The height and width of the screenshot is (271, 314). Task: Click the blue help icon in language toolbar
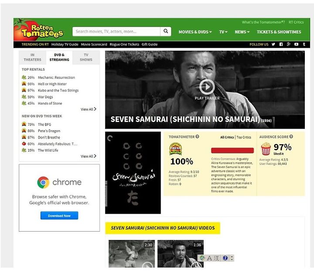coord(225,258)
